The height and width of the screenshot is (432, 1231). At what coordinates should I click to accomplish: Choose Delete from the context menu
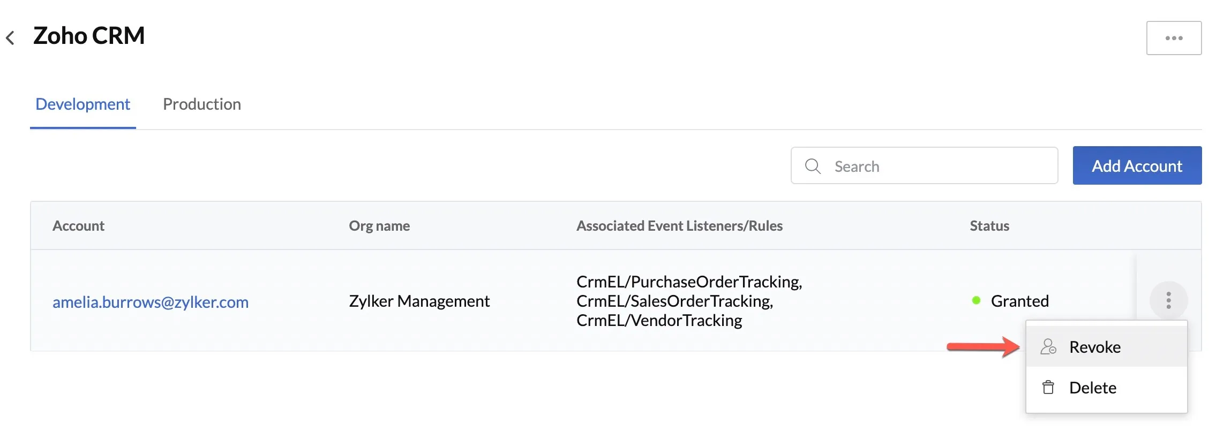click(x=1106, y=388)
